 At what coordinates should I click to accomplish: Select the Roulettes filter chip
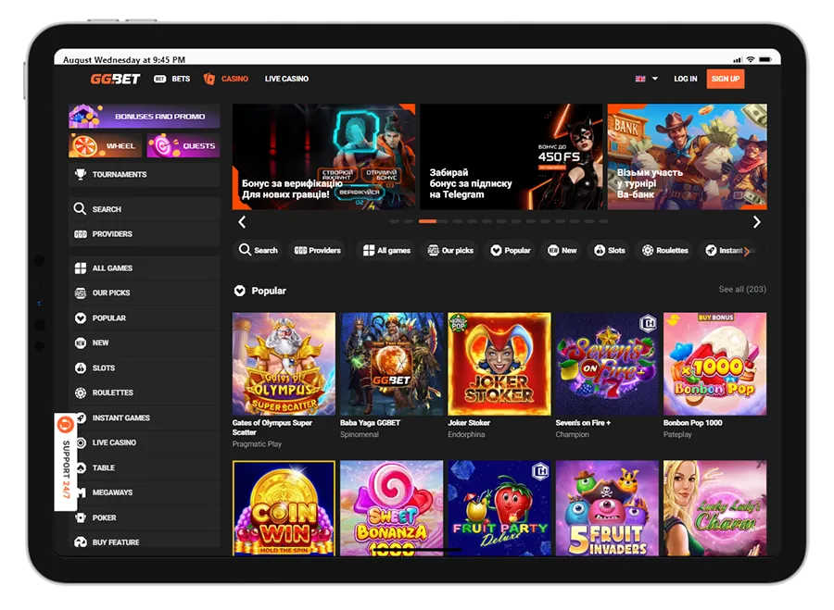click(665, 250)
